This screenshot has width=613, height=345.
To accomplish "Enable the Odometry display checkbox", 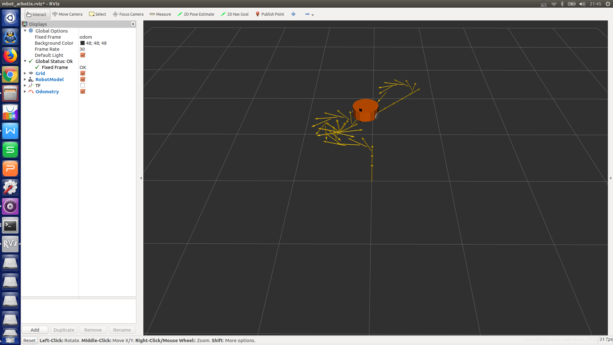I will (x=83, y=91).
